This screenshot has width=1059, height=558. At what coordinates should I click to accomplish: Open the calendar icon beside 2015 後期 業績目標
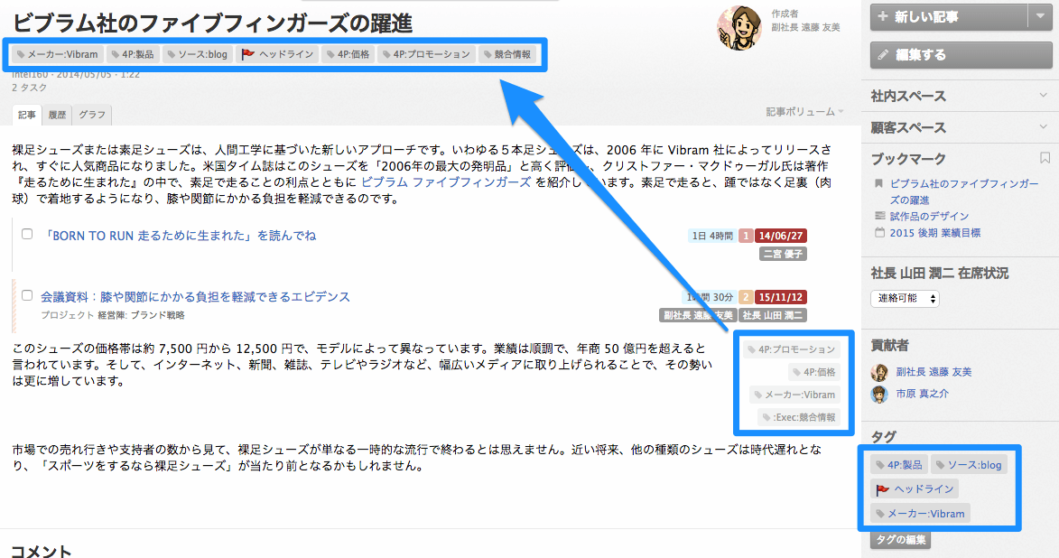coord(879,233)
